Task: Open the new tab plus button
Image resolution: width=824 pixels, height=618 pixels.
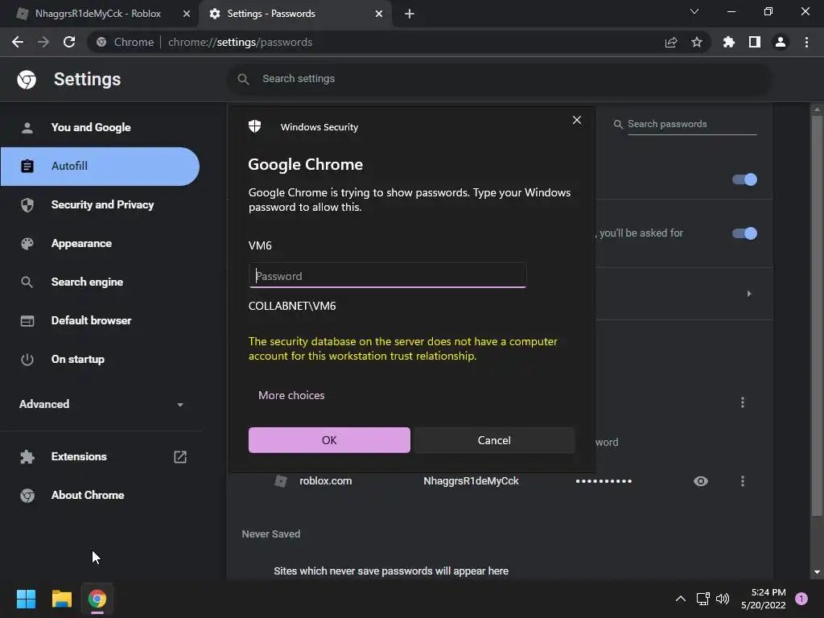Action: (410, 14)
